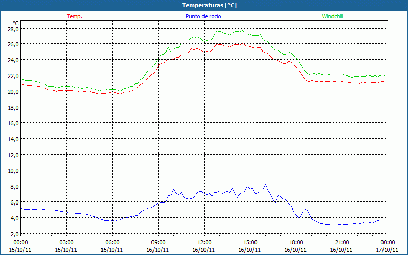Click the 06:00 time axis label
Screen dimensions: 408x255
112,243
